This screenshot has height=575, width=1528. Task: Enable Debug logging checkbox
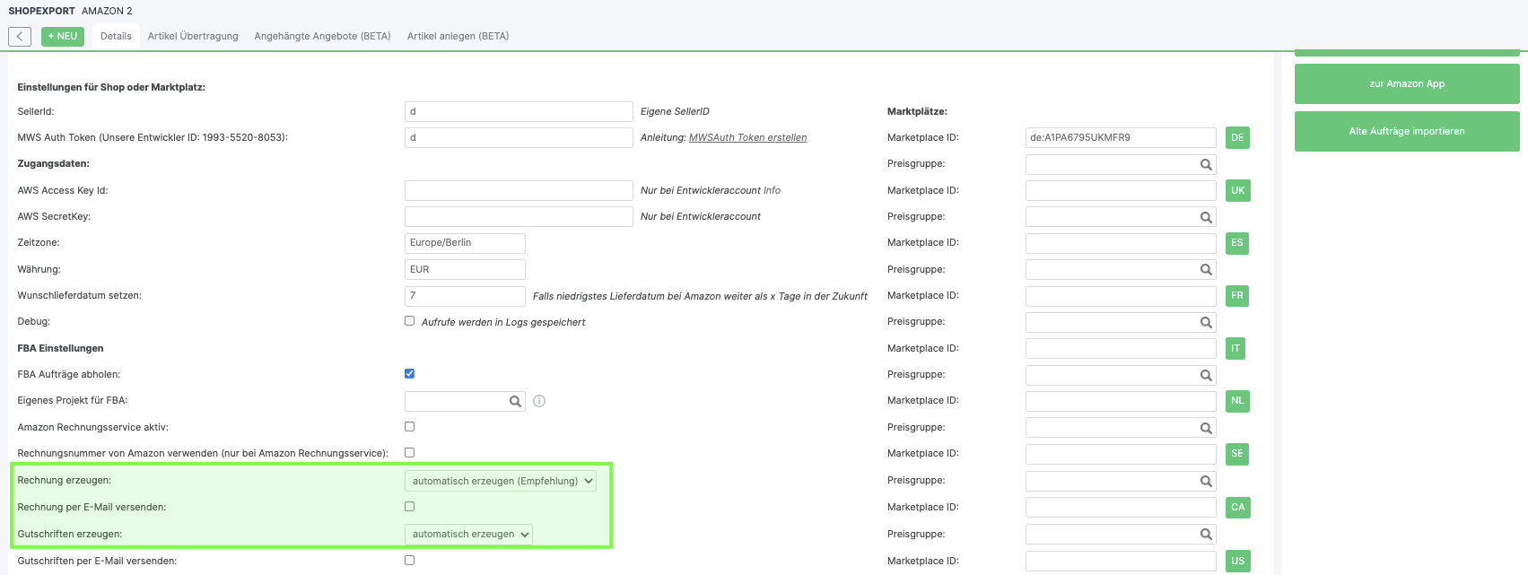(x=409, y=321)
